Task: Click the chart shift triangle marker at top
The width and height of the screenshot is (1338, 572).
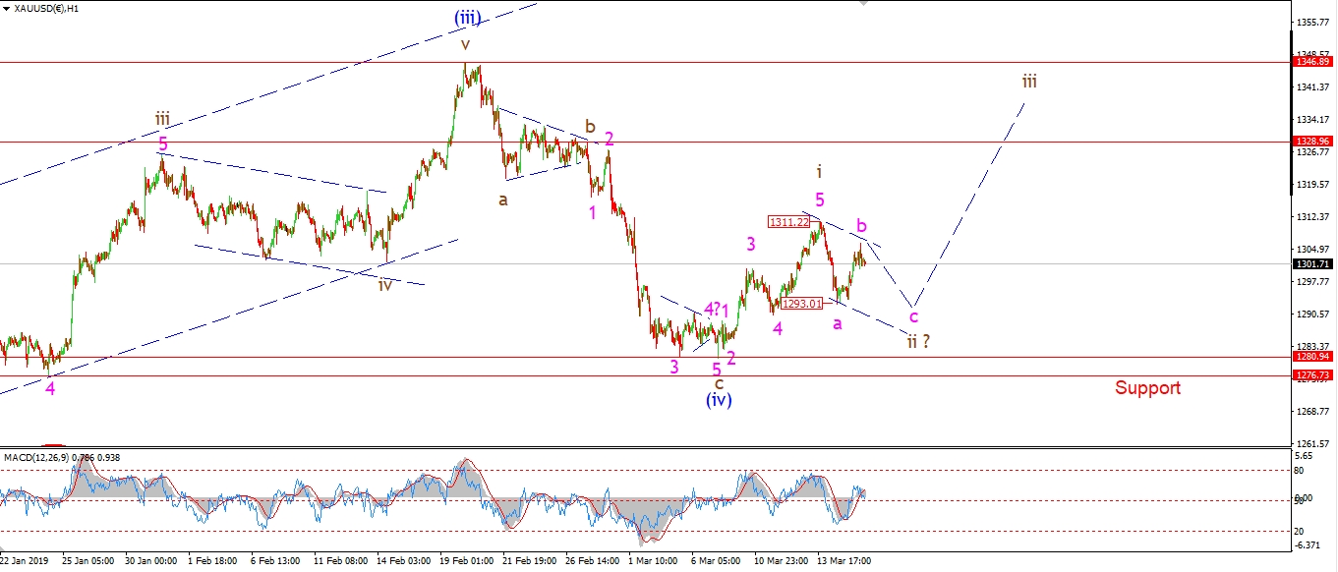Action: (863, 4)
